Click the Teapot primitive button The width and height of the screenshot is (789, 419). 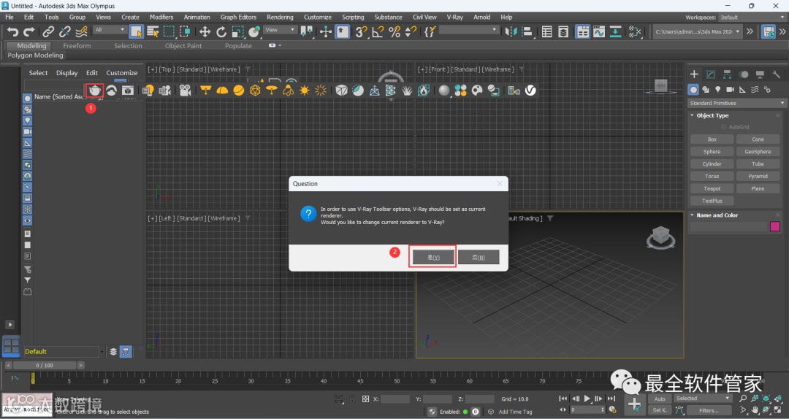coord(712,188)
